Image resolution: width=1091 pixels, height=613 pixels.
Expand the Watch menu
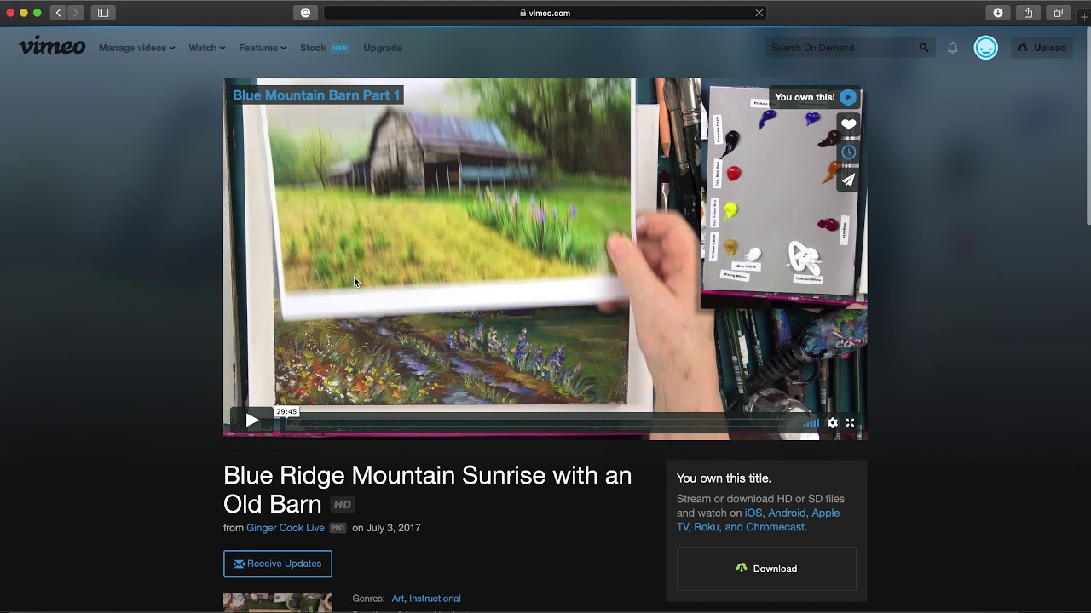click(x=206, y=48)
